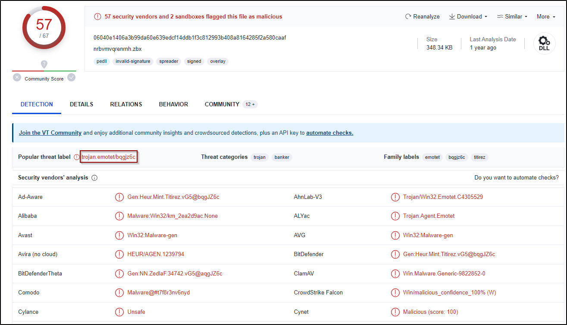
Task: Click the DLL file type icon
Action: (x=544, y=43)
